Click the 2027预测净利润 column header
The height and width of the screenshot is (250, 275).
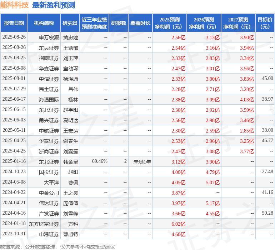[238, 23]
